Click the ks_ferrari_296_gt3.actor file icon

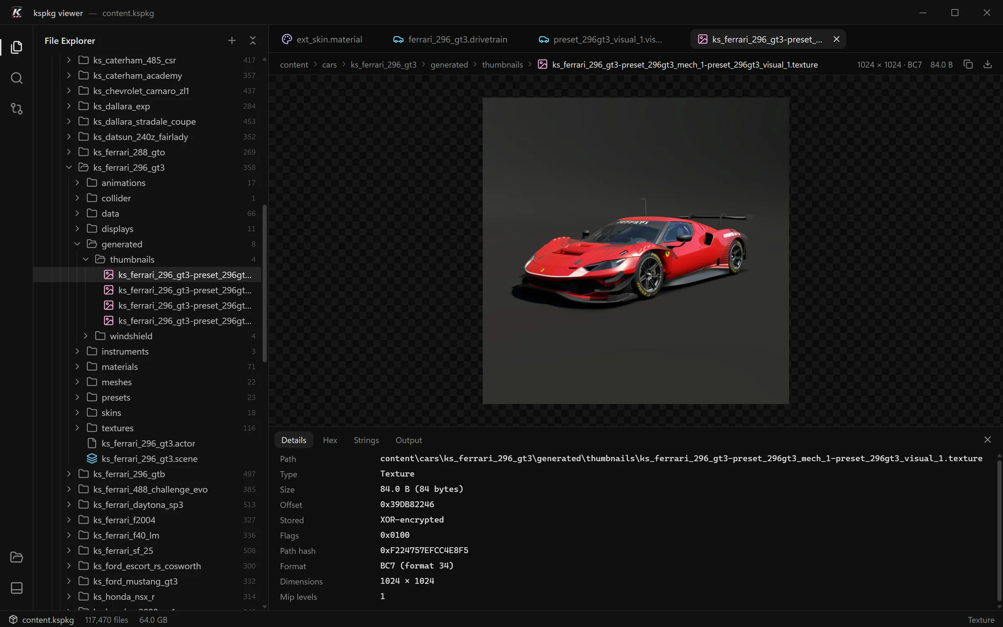pyautogui.click(x=92, y=443)
